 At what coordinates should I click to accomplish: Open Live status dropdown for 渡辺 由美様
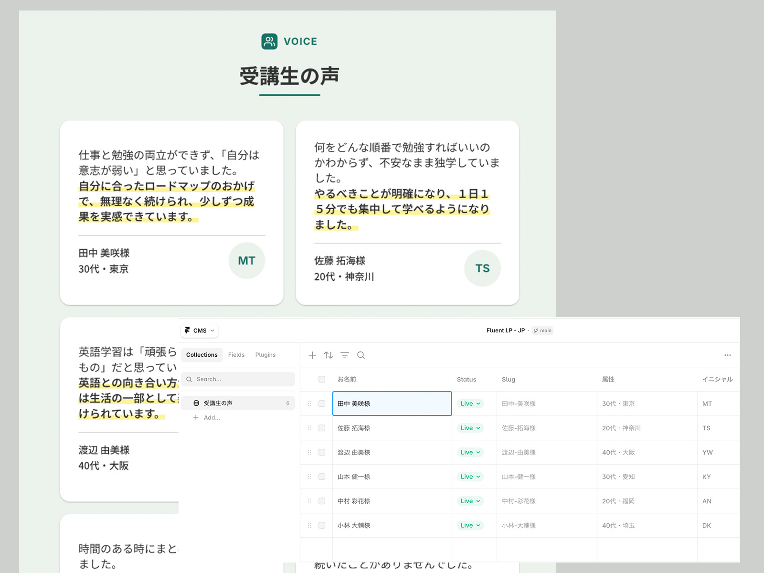click(x=470, y=452)
